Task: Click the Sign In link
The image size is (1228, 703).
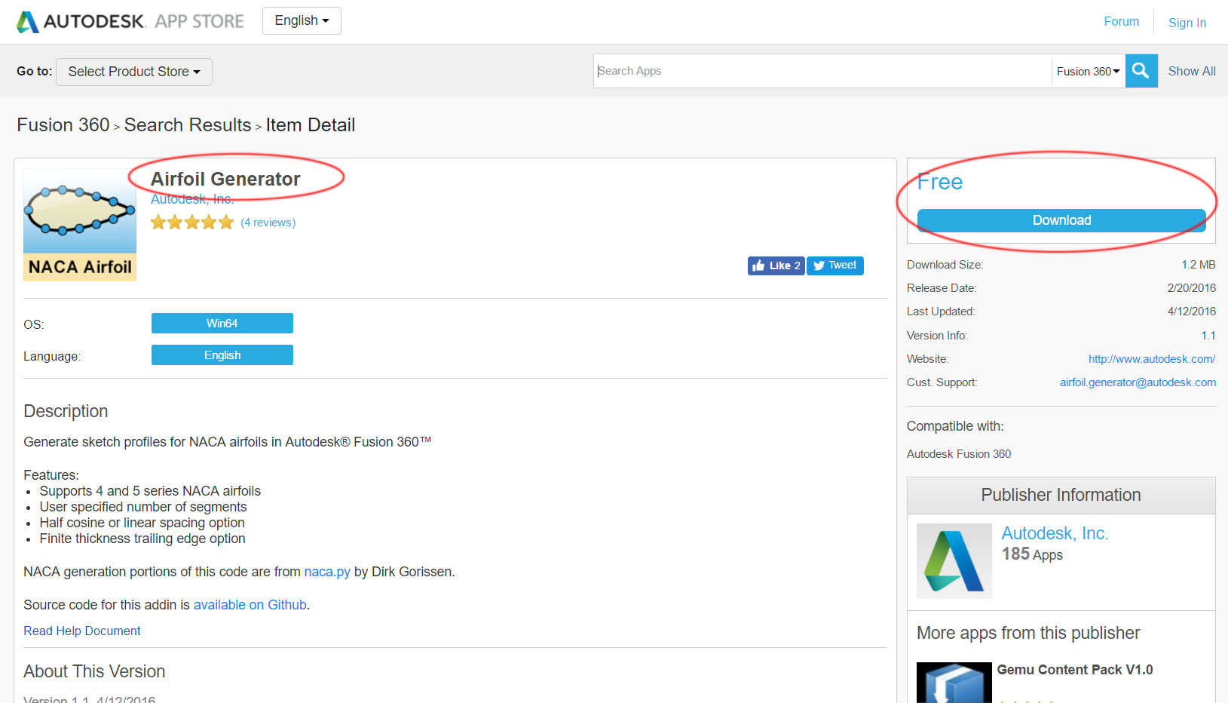Action: [x=1187, y=23]
